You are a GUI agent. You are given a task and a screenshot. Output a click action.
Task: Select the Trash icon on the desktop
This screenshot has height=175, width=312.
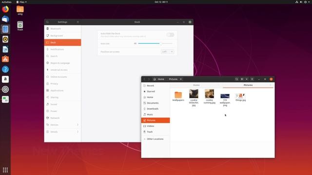click(x=20, y=26)
